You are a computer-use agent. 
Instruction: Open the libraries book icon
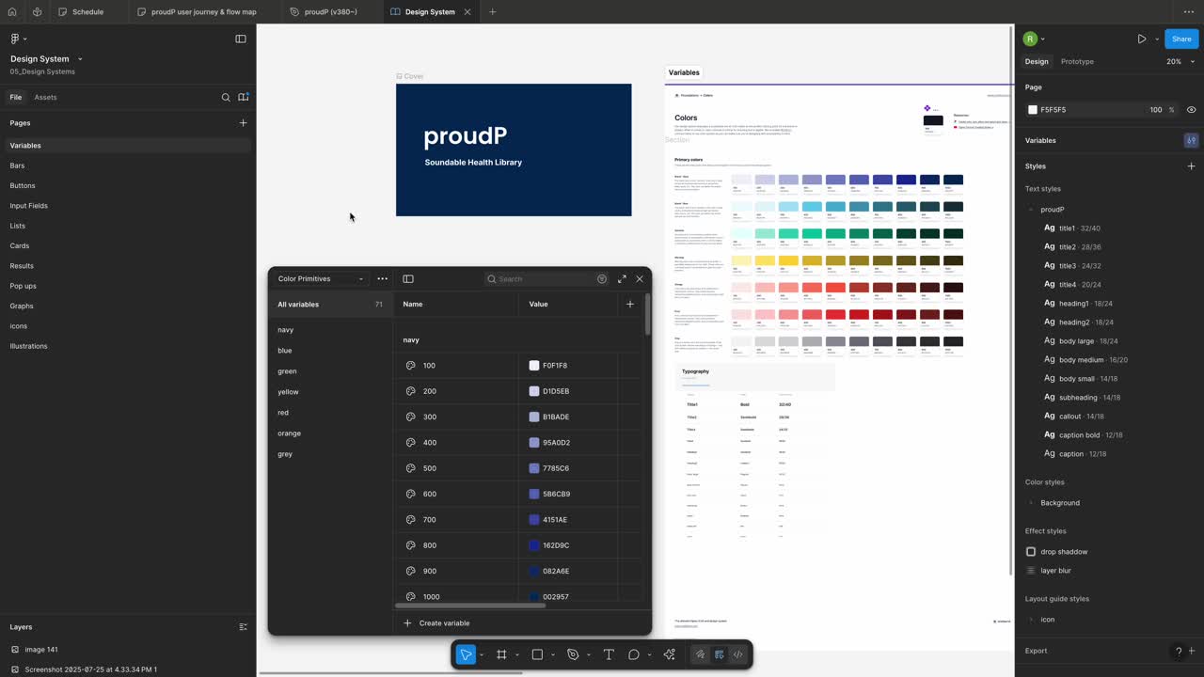244,97
